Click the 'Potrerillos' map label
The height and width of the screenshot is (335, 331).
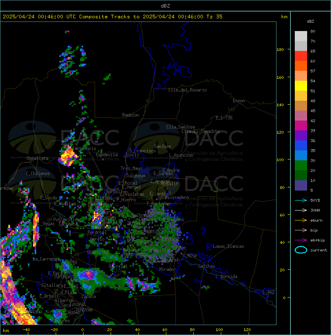(x=66, y=219)
